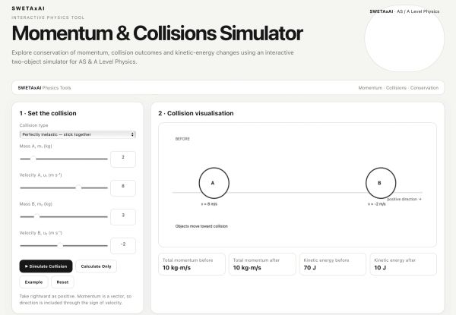The image size is (456, 315).
Task: Select object B circle in visualisation
Action: tap(381, 183)
